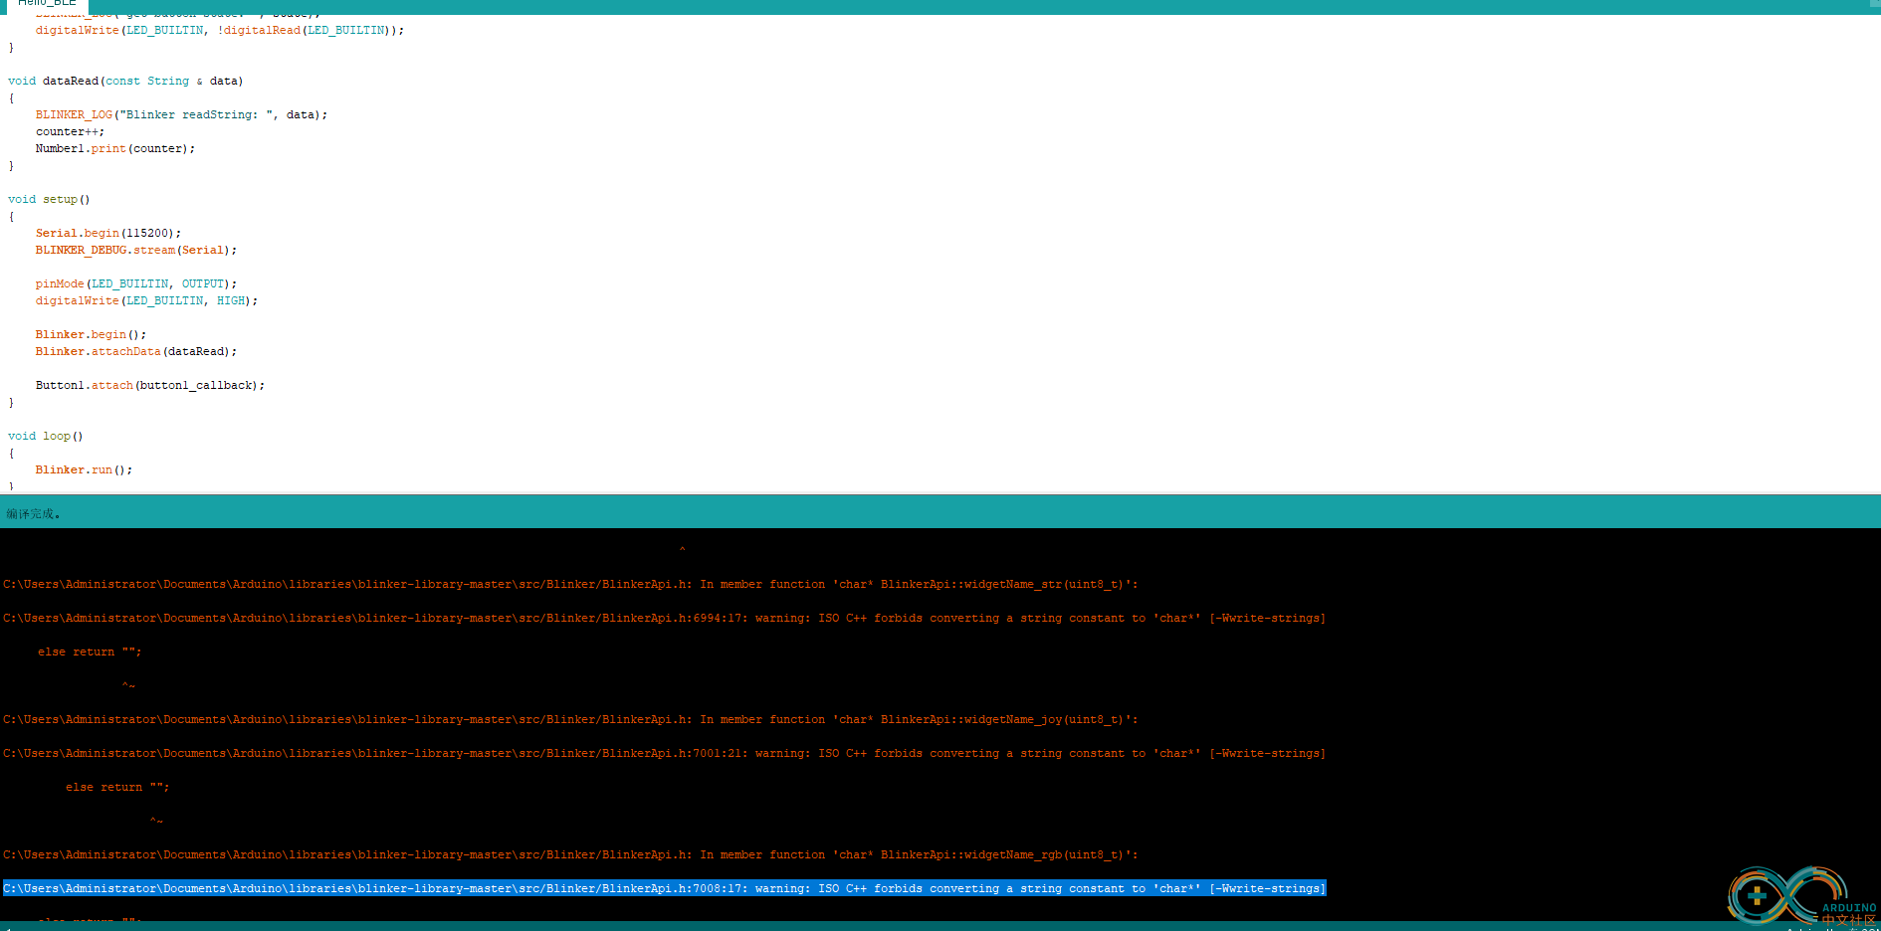Click the 'Blinker.run();' code line

click(x=84, y=470)
